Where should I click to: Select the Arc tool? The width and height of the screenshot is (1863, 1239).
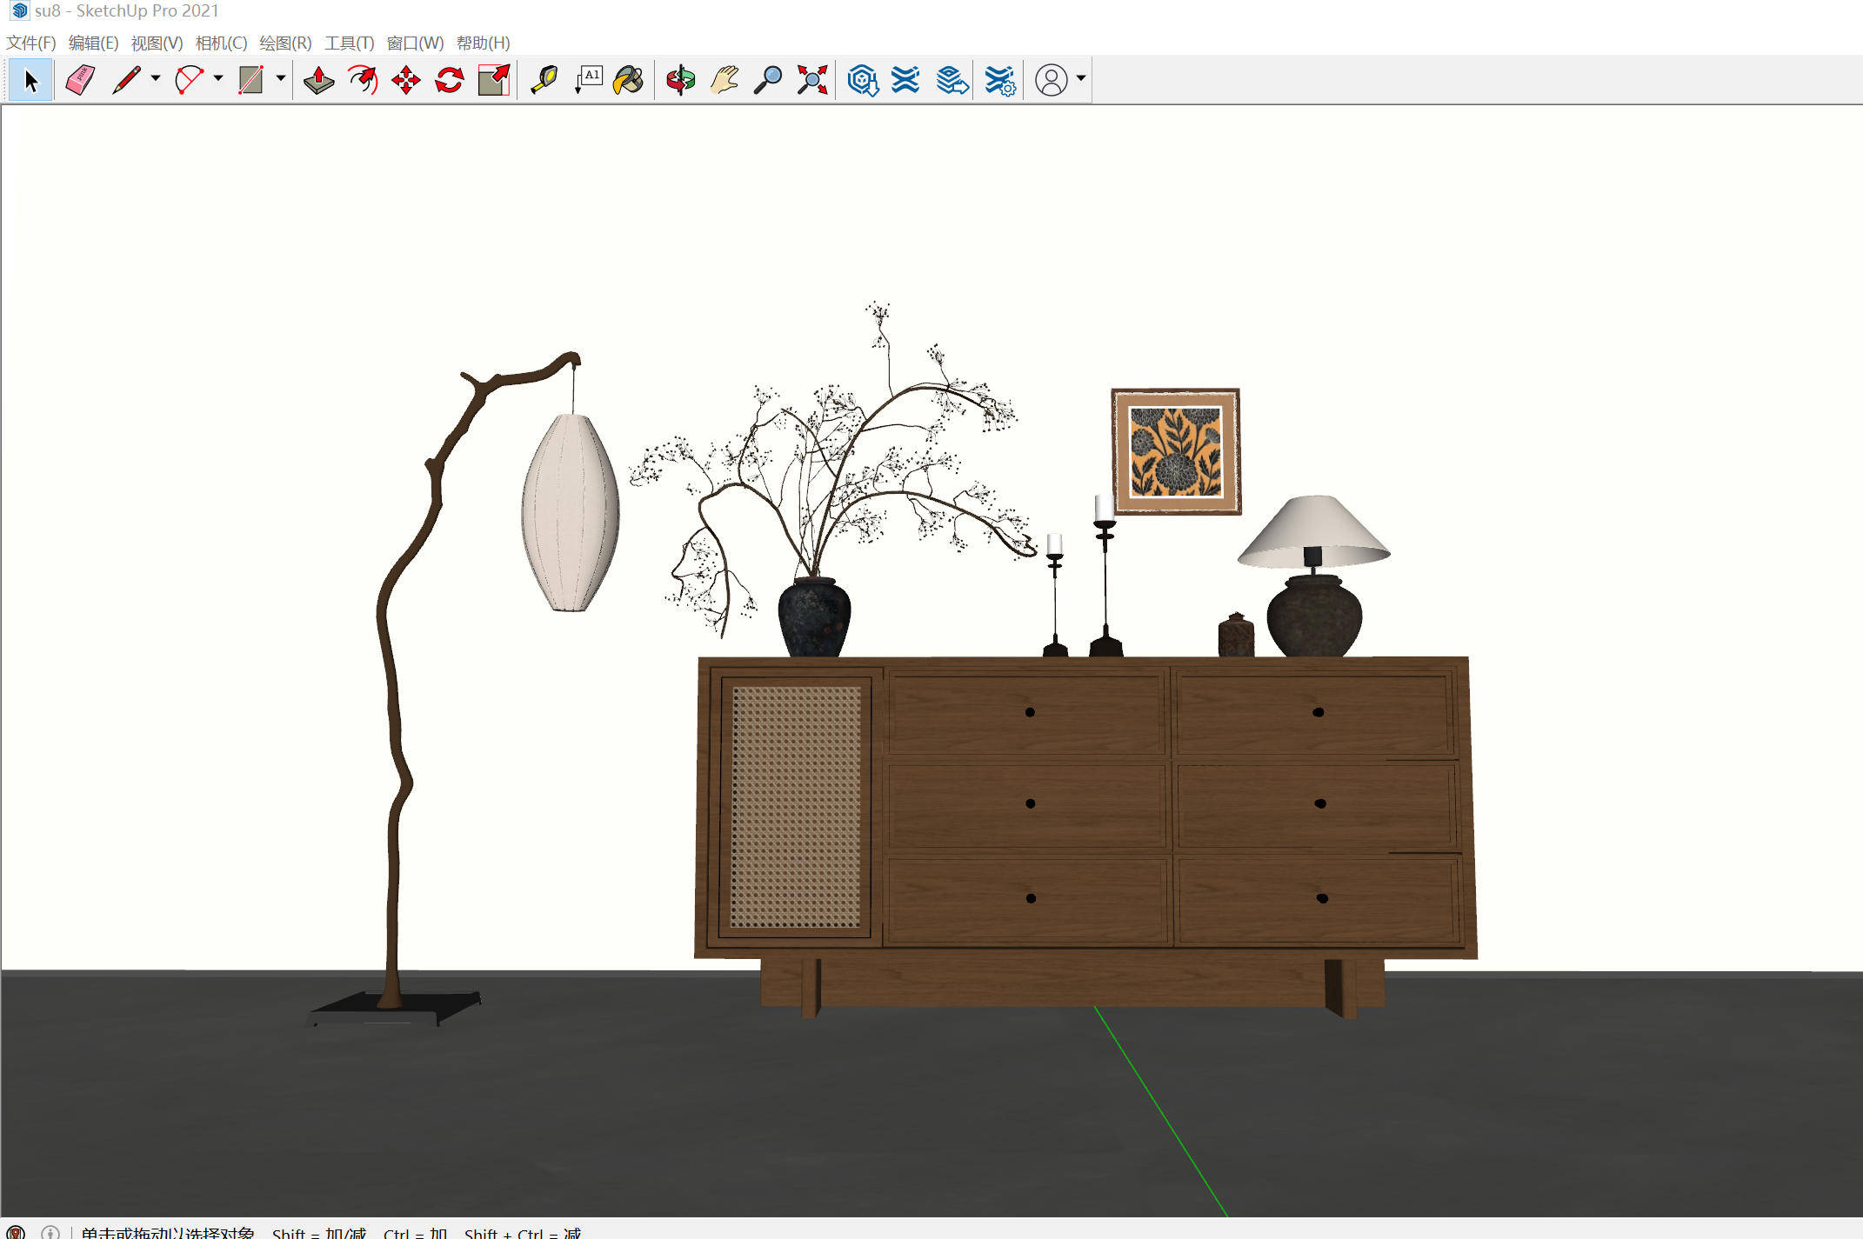pyautogui.click(x=189, y=80)
